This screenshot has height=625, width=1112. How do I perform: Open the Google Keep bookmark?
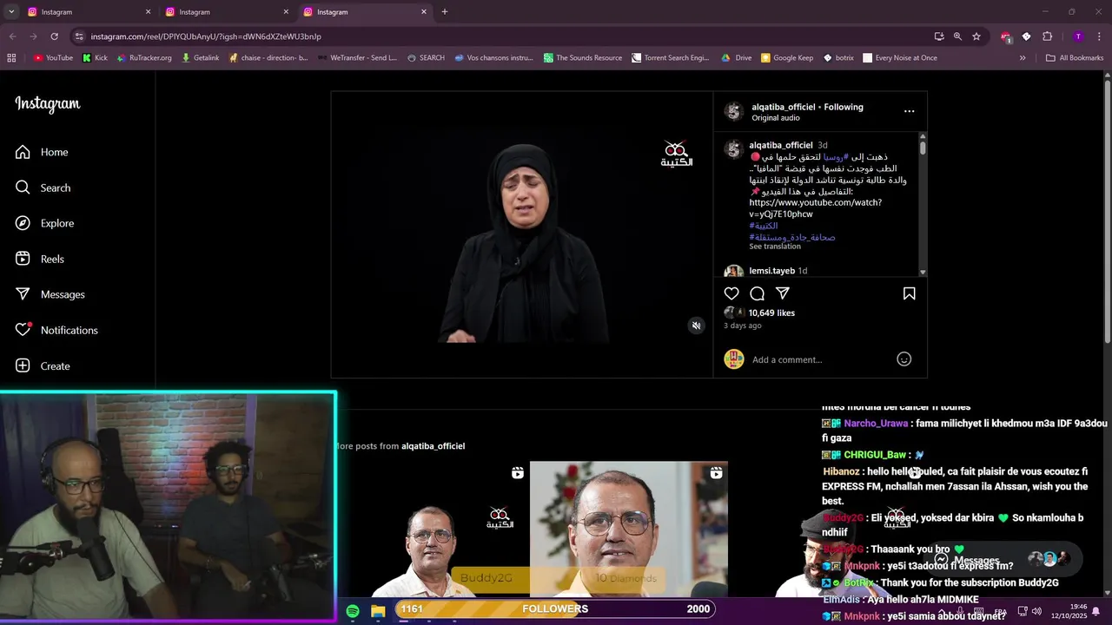point(787,58)
